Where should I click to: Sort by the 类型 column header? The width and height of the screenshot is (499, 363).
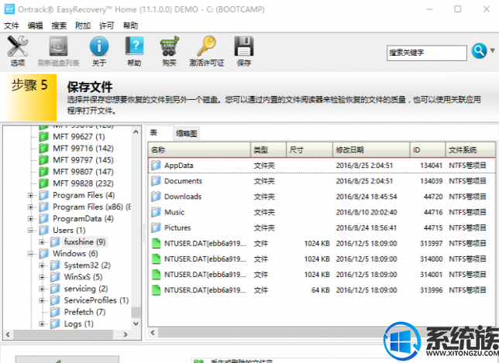pyautogui.click(x=269, y=149)
